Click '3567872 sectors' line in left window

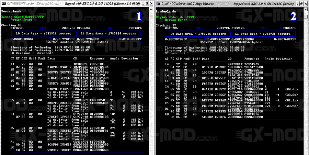coord(77,42)
